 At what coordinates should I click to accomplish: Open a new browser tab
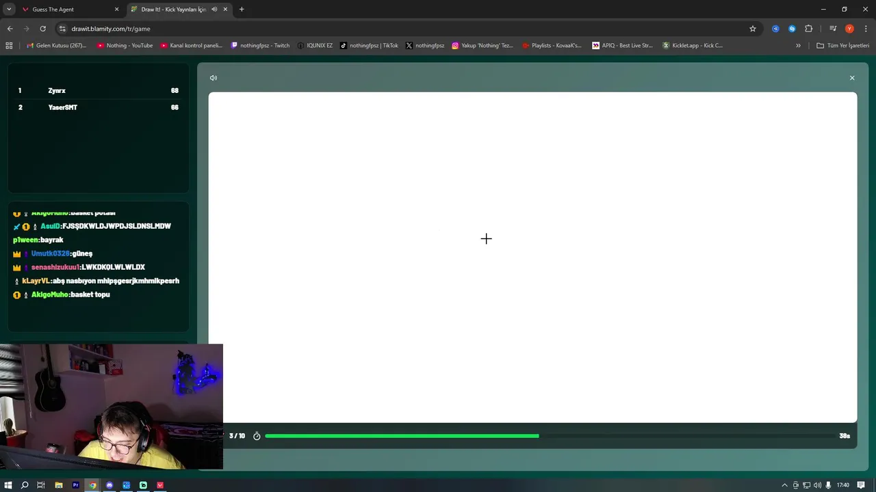[242, 10]
